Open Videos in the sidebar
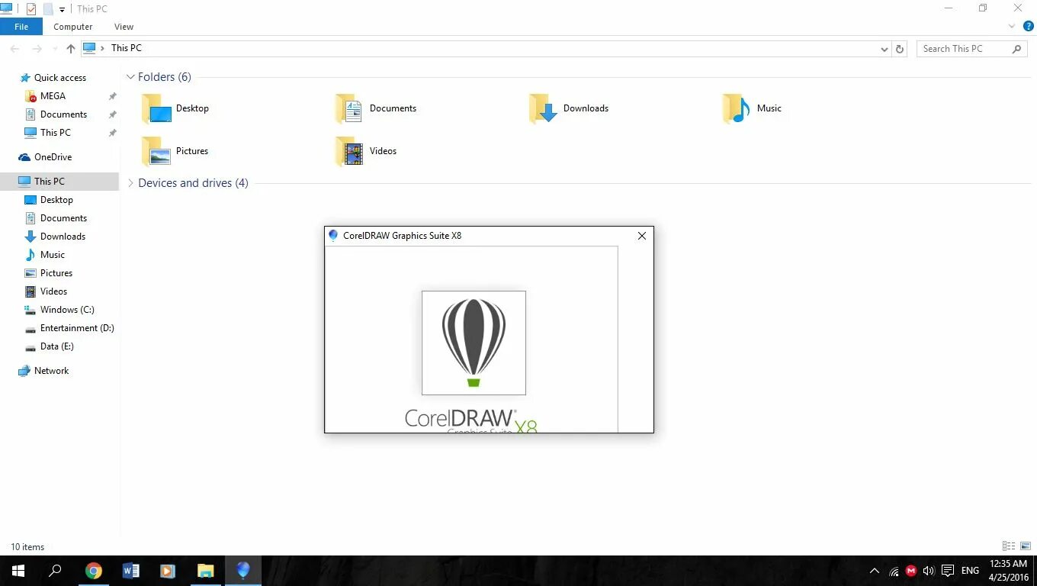 46,291
